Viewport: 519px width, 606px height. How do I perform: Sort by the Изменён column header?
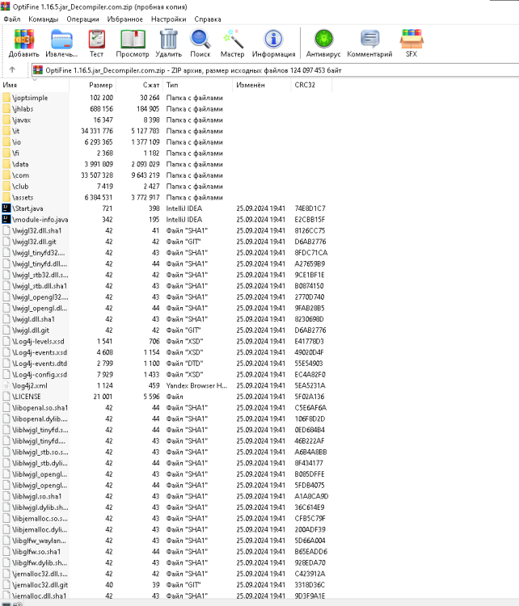261,85
